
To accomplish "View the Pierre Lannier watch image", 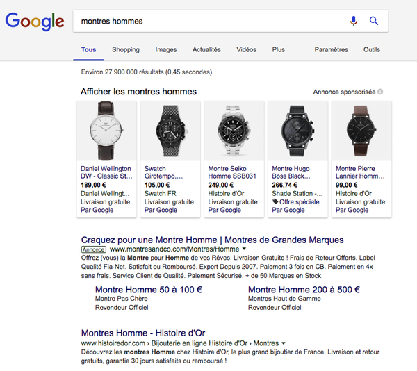I will click(x=361, y=131).
